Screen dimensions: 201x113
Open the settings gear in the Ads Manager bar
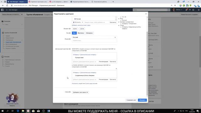(x=193, y=10)
